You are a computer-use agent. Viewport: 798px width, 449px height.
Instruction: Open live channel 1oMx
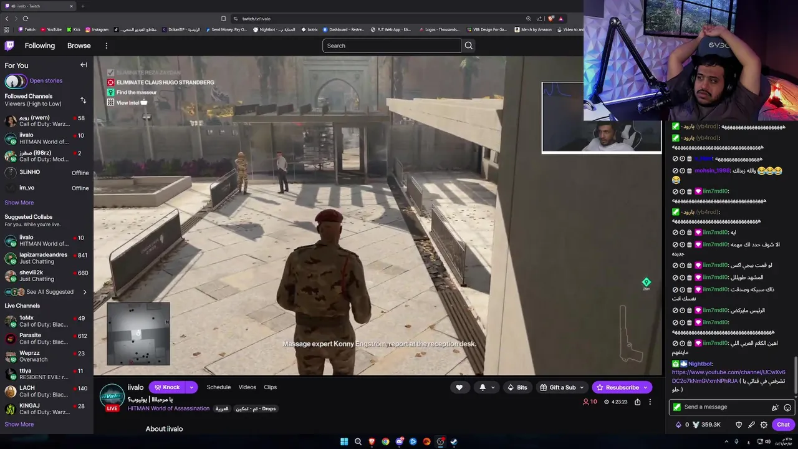[47, 321]
